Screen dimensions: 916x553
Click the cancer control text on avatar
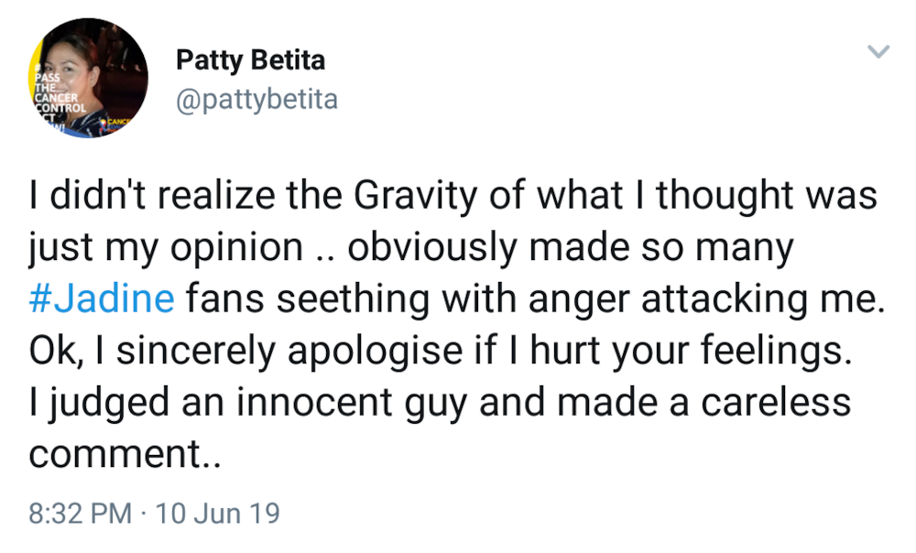60,98
